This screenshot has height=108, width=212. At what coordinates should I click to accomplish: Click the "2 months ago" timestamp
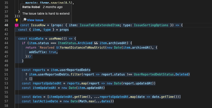point(53,7)
